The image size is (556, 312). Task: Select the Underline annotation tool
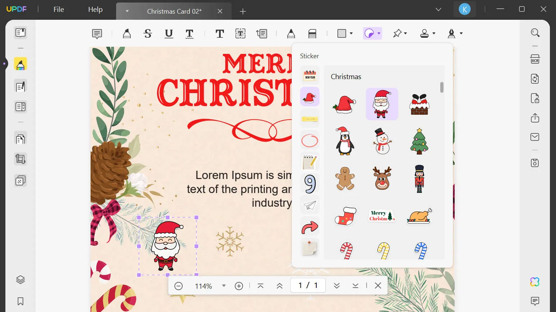click(x=169, y=33)
